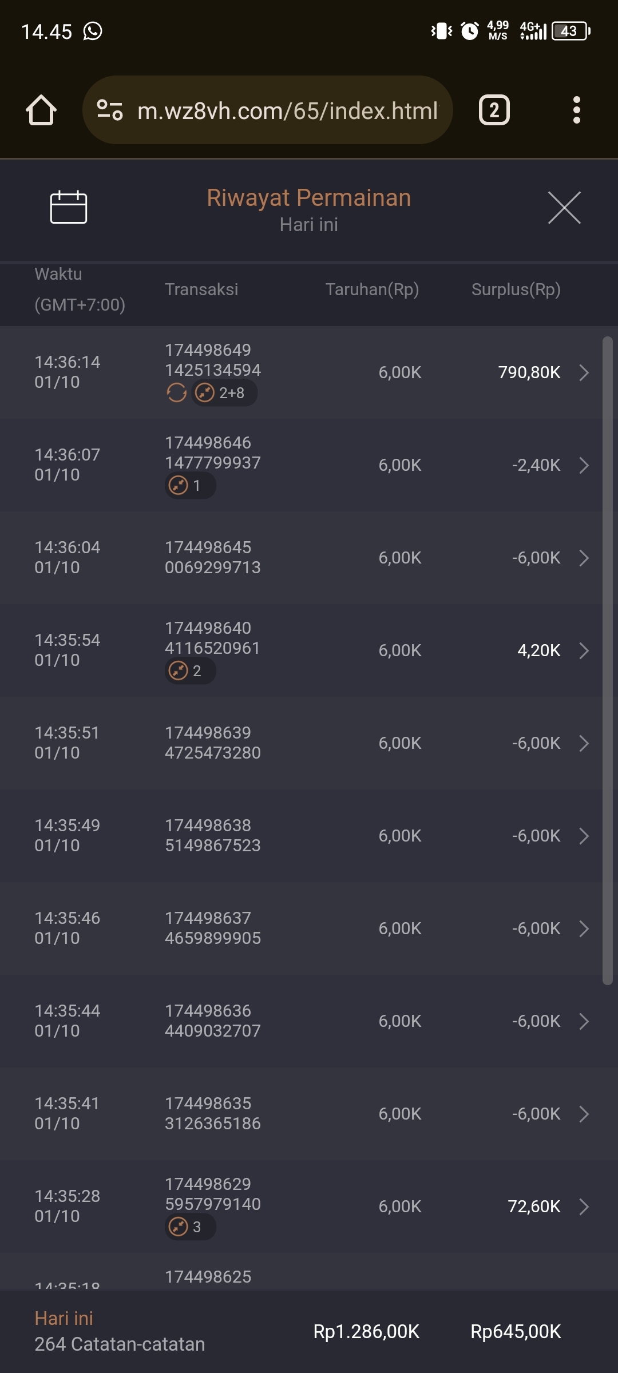Image resolution: width=618 pixels, height=1373 pixels.
Task: Expand details for 72,60K surplus row
Action: (584, 1207)
